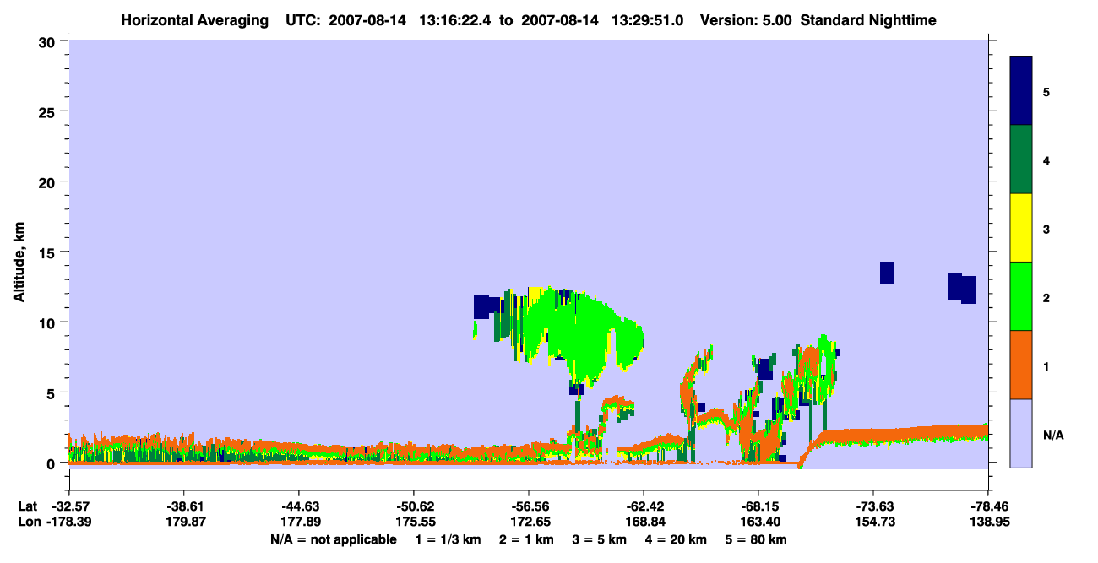Click the colorbar label 4

[x=1046, y=160]
